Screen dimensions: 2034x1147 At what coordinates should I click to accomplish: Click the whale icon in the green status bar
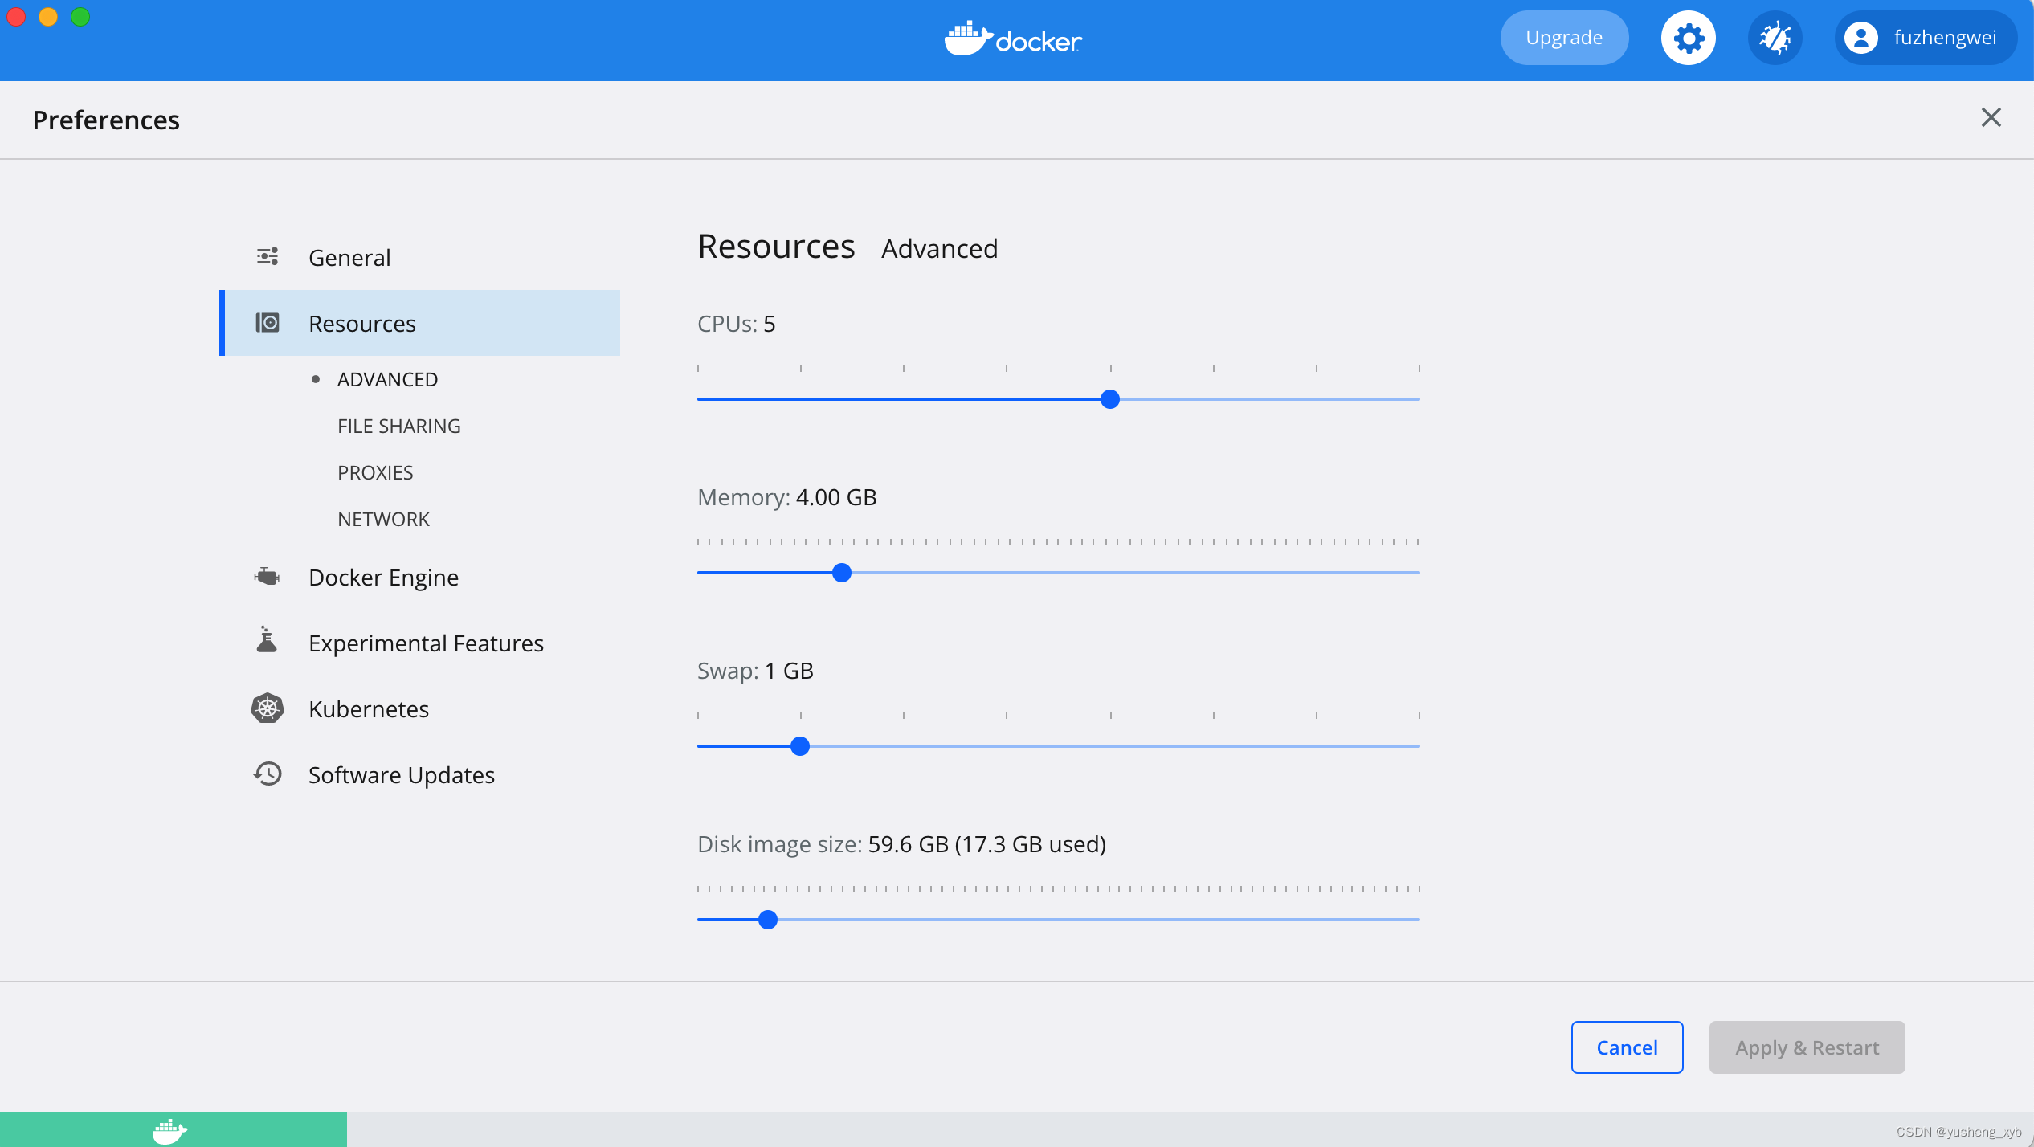pos(169,1131)
